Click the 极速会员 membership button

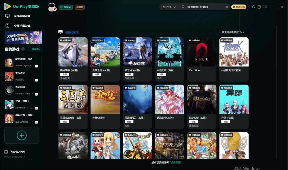238,7
